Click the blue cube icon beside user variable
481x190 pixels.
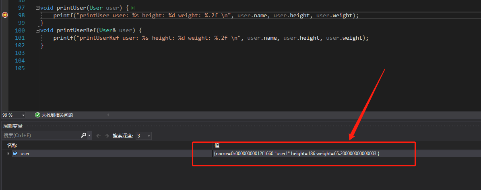pyautogui.click(x=15, y=154)
